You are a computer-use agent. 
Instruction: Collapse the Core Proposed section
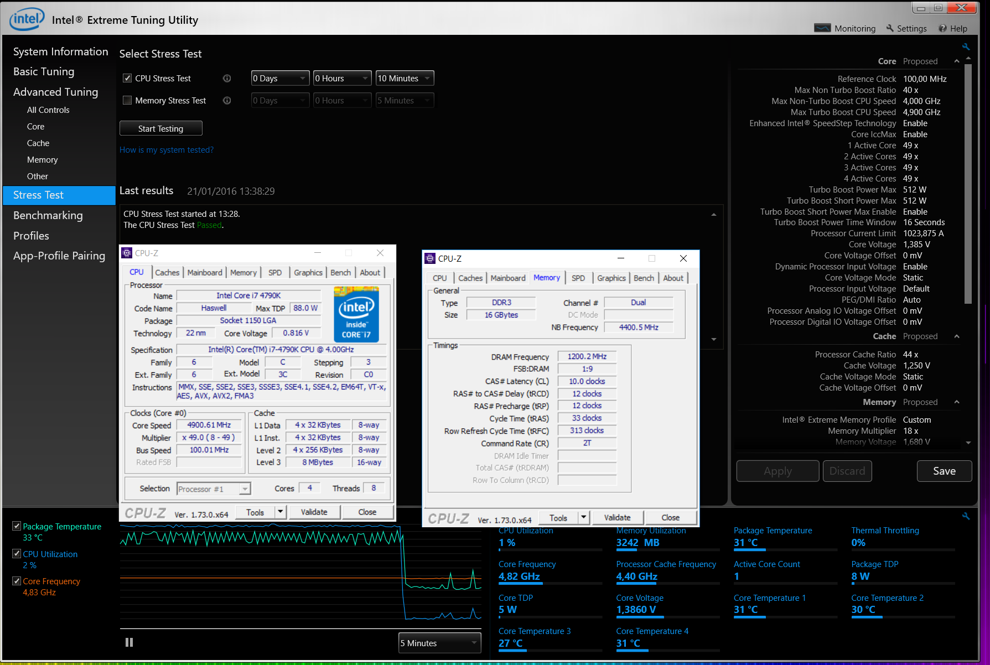click(x=957, y=61)
